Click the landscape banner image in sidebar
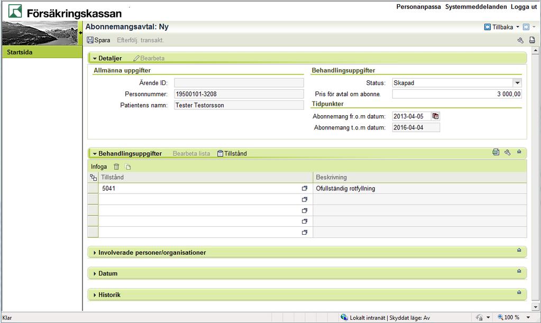The width and height of the screenshot is (541, 323). click(x=40, y=33)
